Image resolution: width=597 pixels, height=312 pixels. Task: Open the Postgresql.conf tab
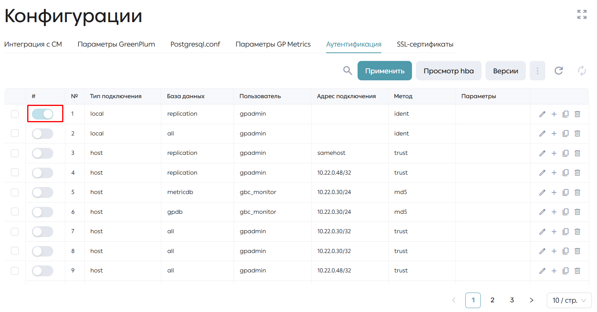pos(195,44)
